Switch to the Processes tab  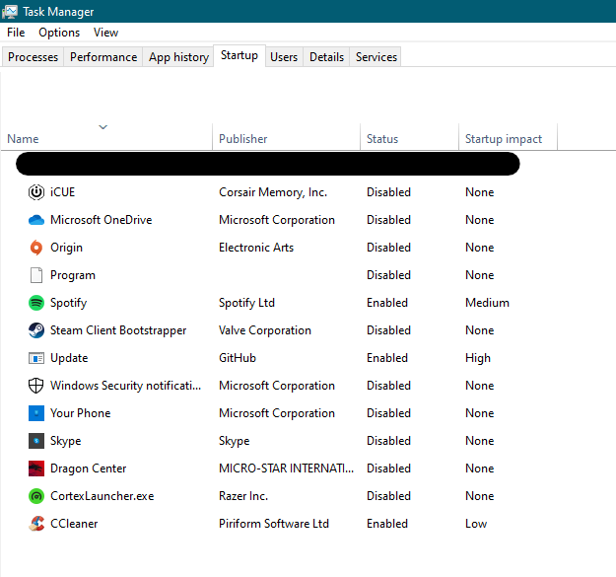33,57
